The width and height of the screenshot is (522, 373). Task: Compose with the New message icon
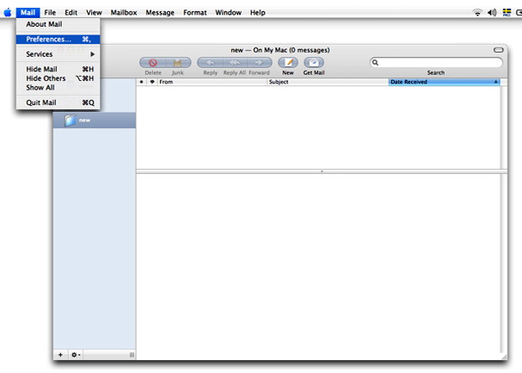288,62
